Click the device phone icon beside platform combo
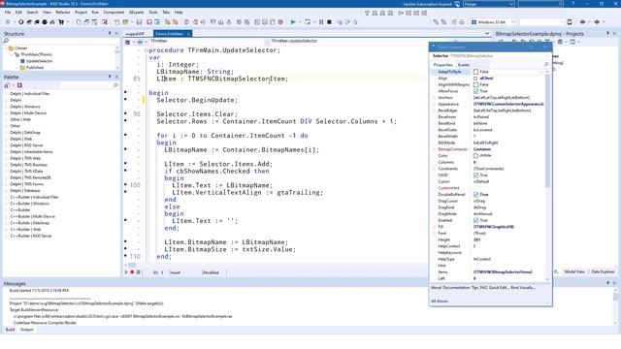621x349 pixels. (570, 22)
